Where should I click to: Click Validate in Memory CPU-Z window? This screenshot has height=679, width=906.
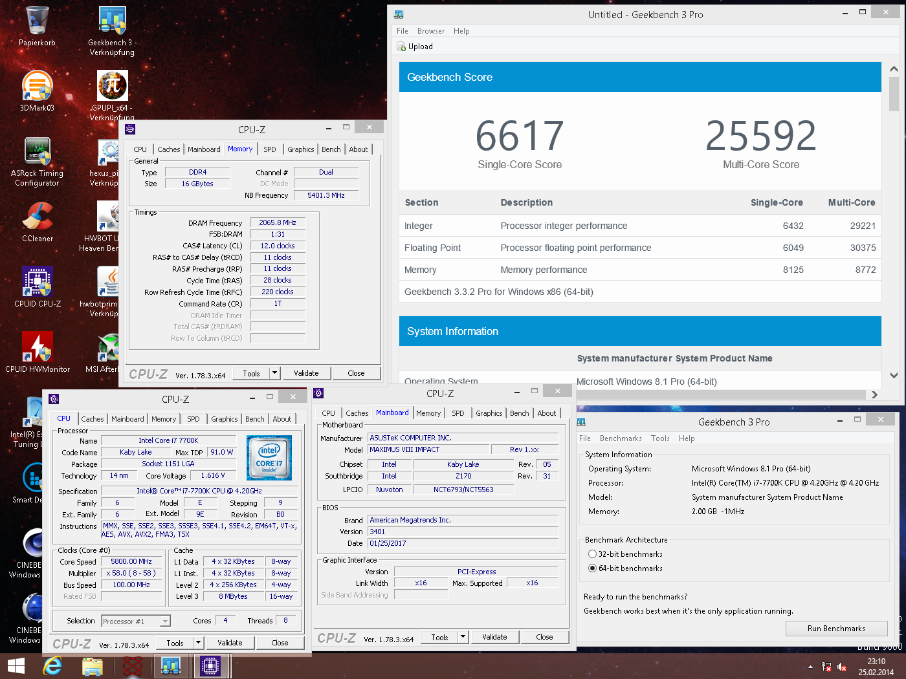coord(306,373)
